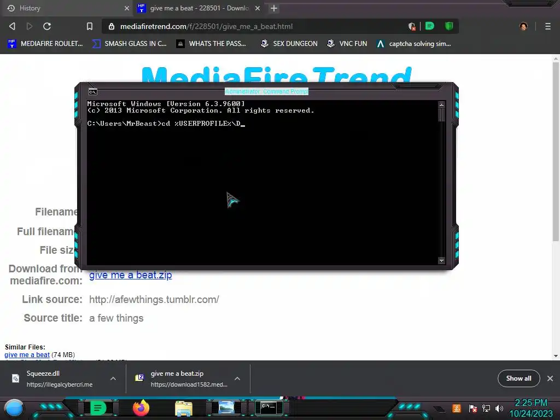The width and height of the screenshot is (560, 420).
Task: View site info via padlock icon
Action: 112,26
